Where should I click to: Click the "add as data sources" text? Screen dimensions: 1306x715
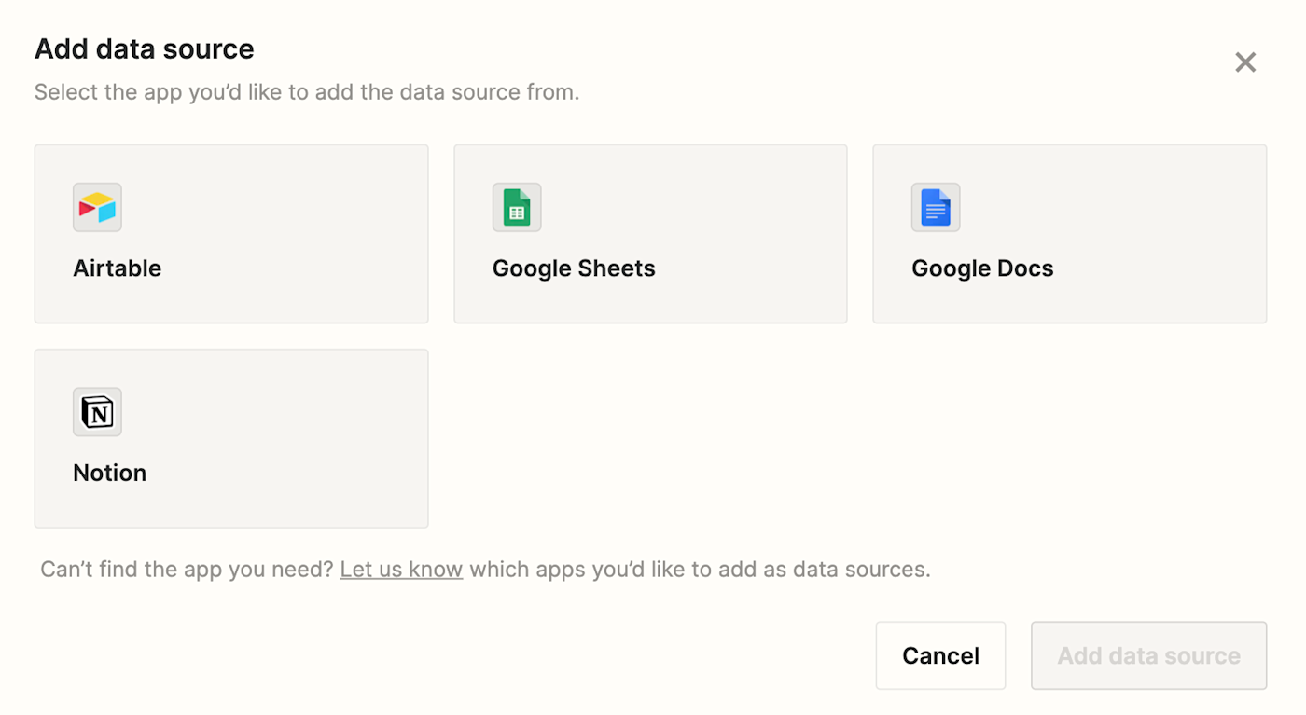tap(821, 569)
